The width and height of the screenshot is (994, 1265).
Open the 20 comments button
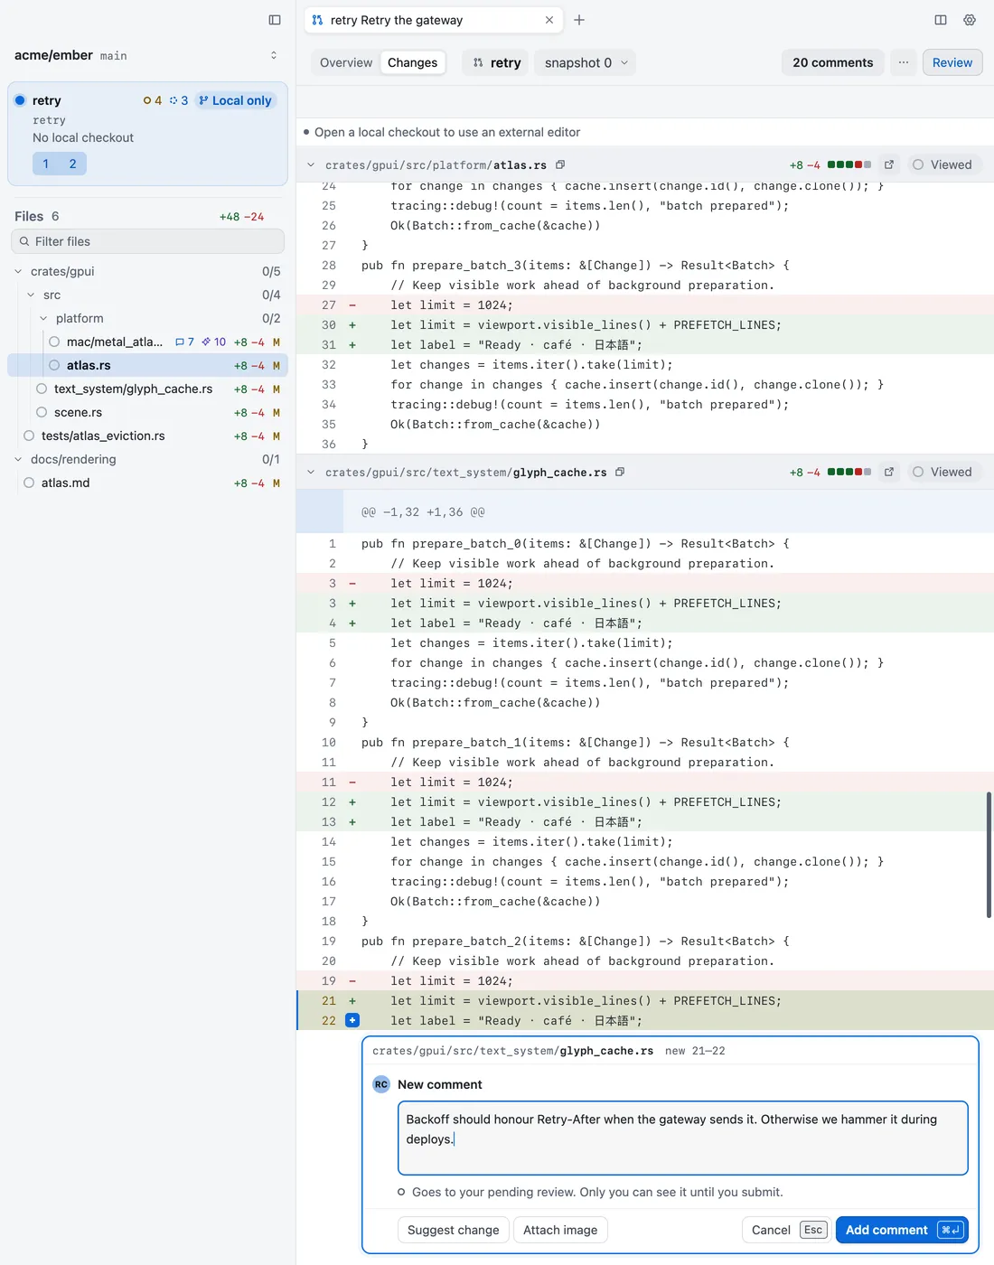pos(832,62)
